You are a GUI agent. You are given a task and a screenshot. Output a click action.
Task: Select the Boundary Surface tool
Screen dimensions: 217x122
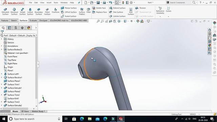(39, 11)
